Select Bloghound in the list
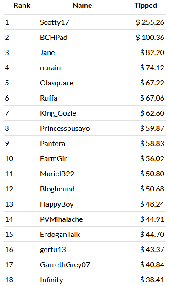169x286 pixels. point(57,189)
